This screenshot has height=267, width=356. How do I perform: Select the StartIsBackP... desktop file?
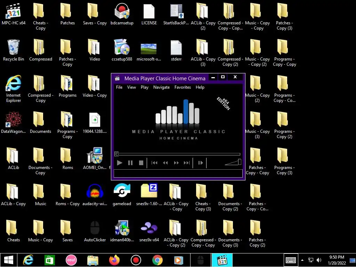point(176,14)
